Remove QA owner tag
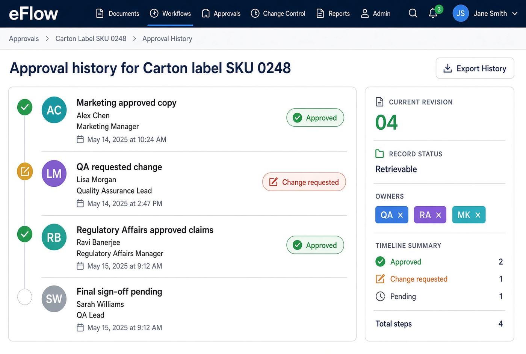 [401, 215]
